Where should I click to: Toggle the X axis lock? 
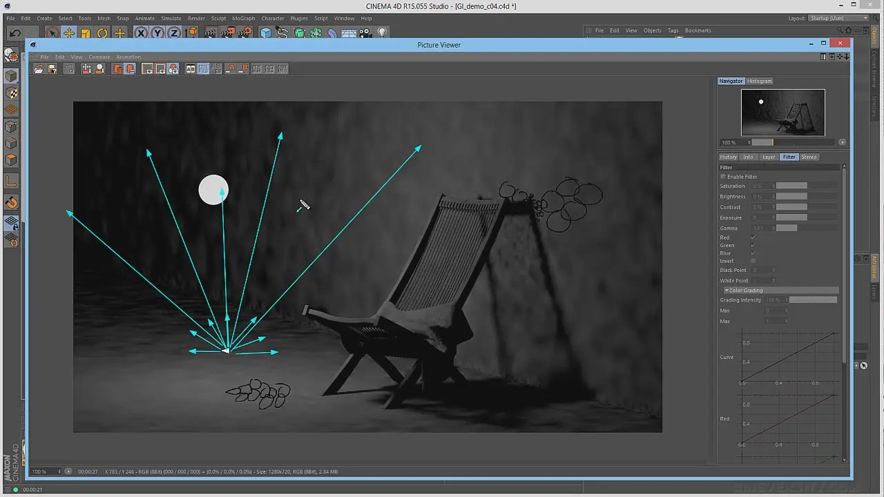[141, 33]
